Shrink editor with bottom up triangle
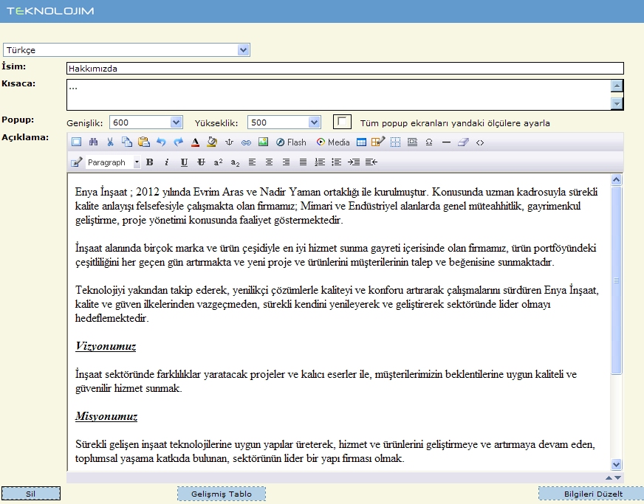Image resolution: width=644 pixels, height=504 pixels. [609, 477]
